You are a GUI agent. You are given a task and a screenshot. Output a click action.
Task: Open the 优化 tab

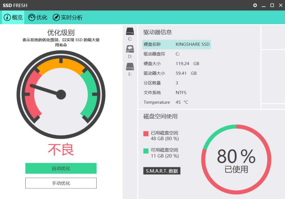point(38,17)
